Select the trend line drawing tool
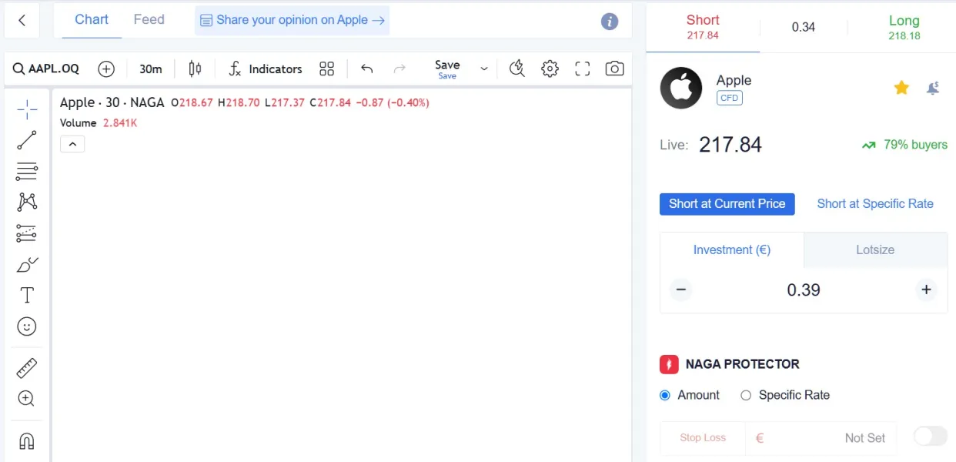Image resolution: width=956 pixels, height=462 pixels. point(27,140)
